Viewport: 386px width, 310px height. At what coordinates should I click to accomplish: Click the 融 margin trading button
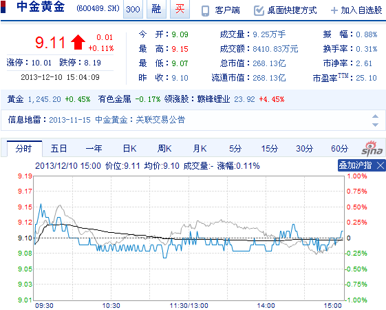click(x=156, y=9)
